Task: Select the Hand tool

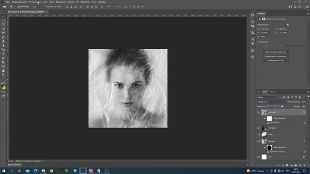Action: coord(3,71)
